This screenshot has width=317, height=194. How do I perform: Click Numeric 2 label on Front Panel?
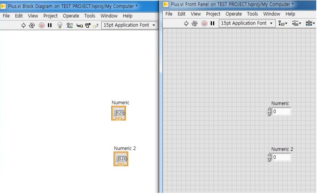(x=282, y=149)
